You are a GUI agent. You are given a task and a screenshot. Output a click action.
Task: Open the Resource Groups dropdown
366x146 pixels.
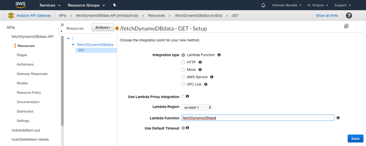(x=86, y=5)
